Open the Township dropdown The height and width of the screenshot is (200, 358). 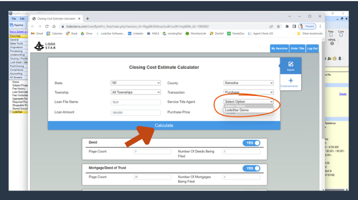135,92
